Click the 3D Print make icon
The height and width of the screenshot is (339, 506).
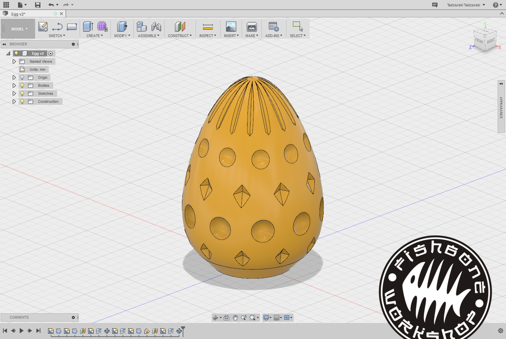[252, 27]
